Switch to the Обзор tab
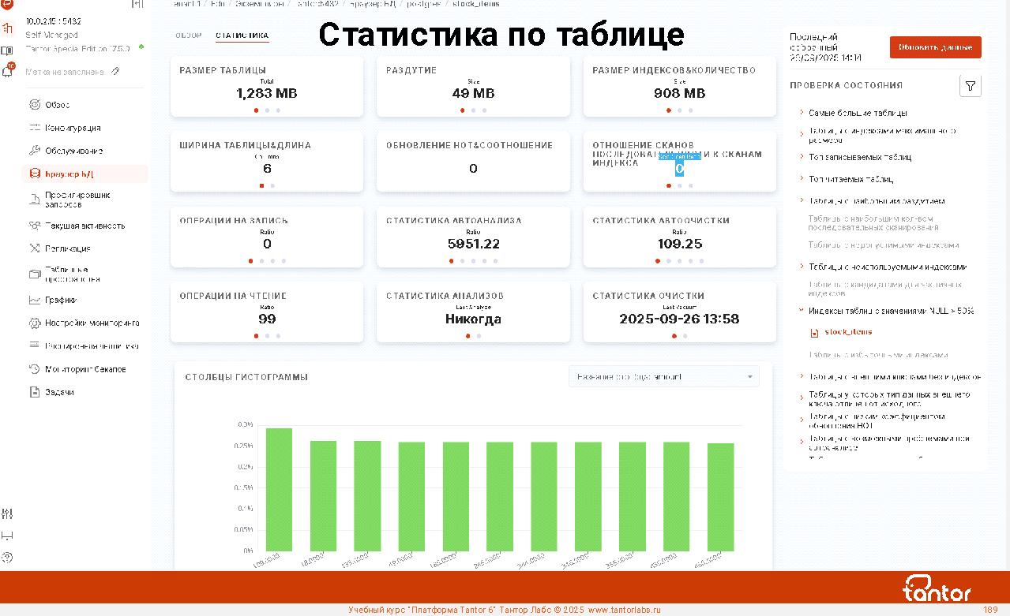 click(x=188, y=35)
